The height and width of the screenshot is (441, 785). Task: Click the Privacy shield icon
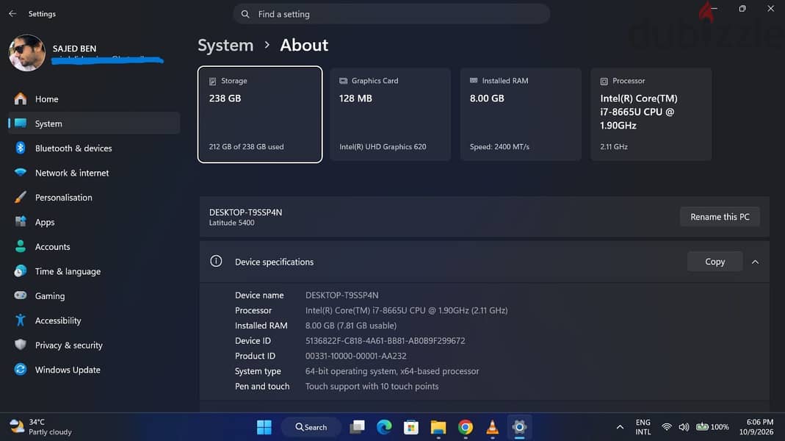pos(21,344)
